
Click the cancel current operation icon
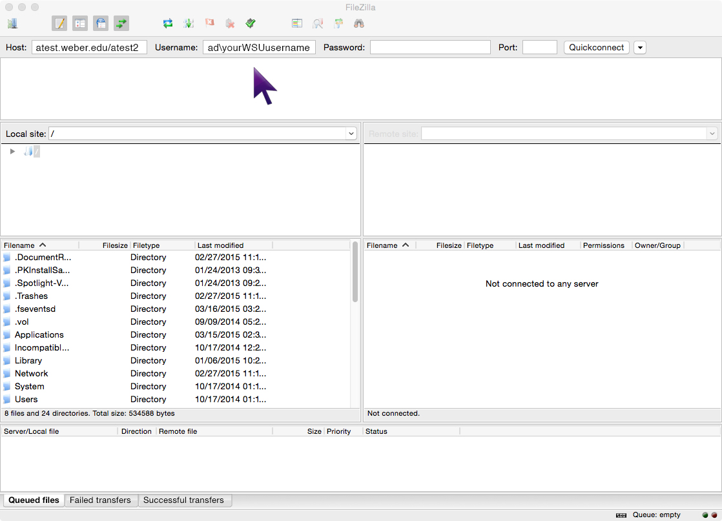(209, 23)
